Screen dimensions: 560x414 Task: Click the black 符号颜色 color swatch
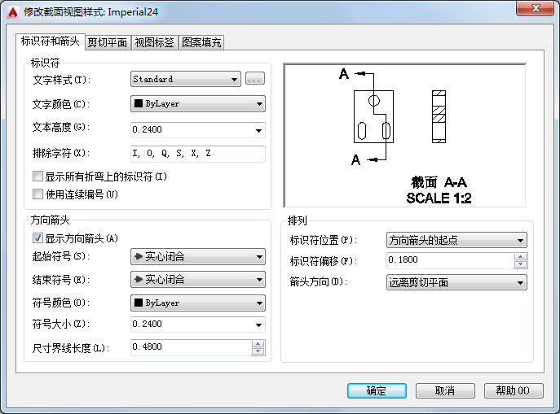coord(139,303)
